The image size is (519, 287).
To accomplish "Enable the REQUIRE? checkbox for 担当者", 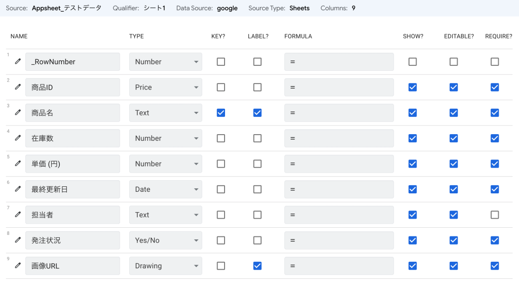I will coord(495,215).
